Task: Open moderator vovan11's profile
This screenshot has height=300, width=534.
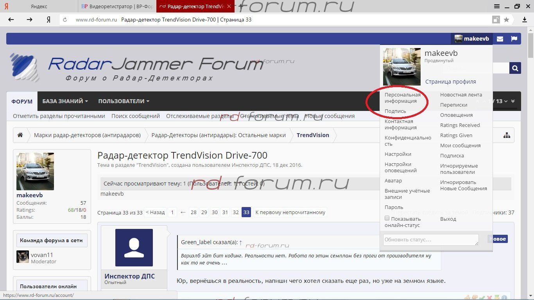Action: click(42, 255)
